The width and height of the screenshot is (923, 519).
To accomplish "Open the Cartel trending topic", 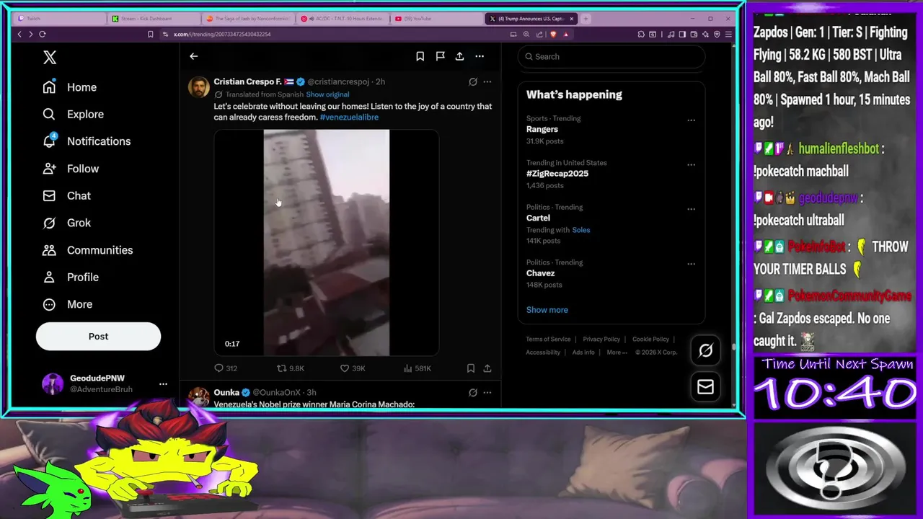I will pos(538,218).
